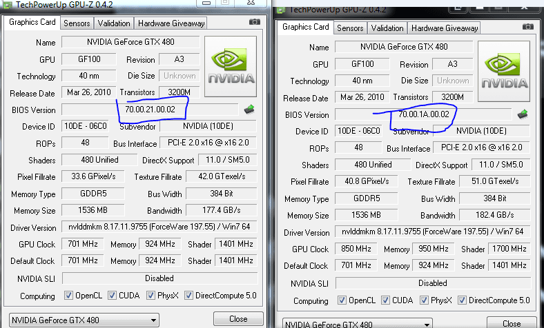Click camera screenshot icon in left GPU-Z window
Screen dimensions: 544x328
255,22
